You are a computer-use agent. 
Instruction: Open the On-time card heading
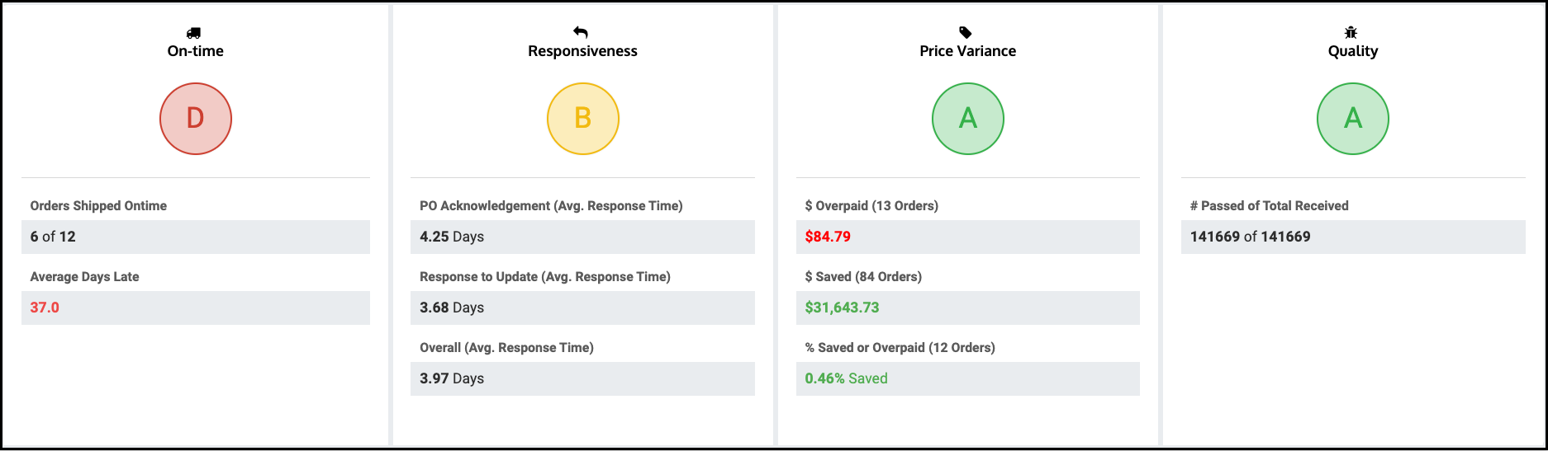tap(196, 51)
